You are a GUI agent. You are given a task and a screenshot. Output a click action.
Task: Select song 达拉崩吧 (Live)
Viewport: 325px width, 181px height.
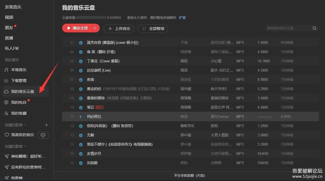[x=99, y=70]
